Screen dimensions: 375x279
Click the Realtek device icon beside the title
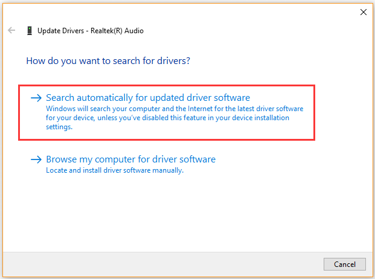(30, 31)
